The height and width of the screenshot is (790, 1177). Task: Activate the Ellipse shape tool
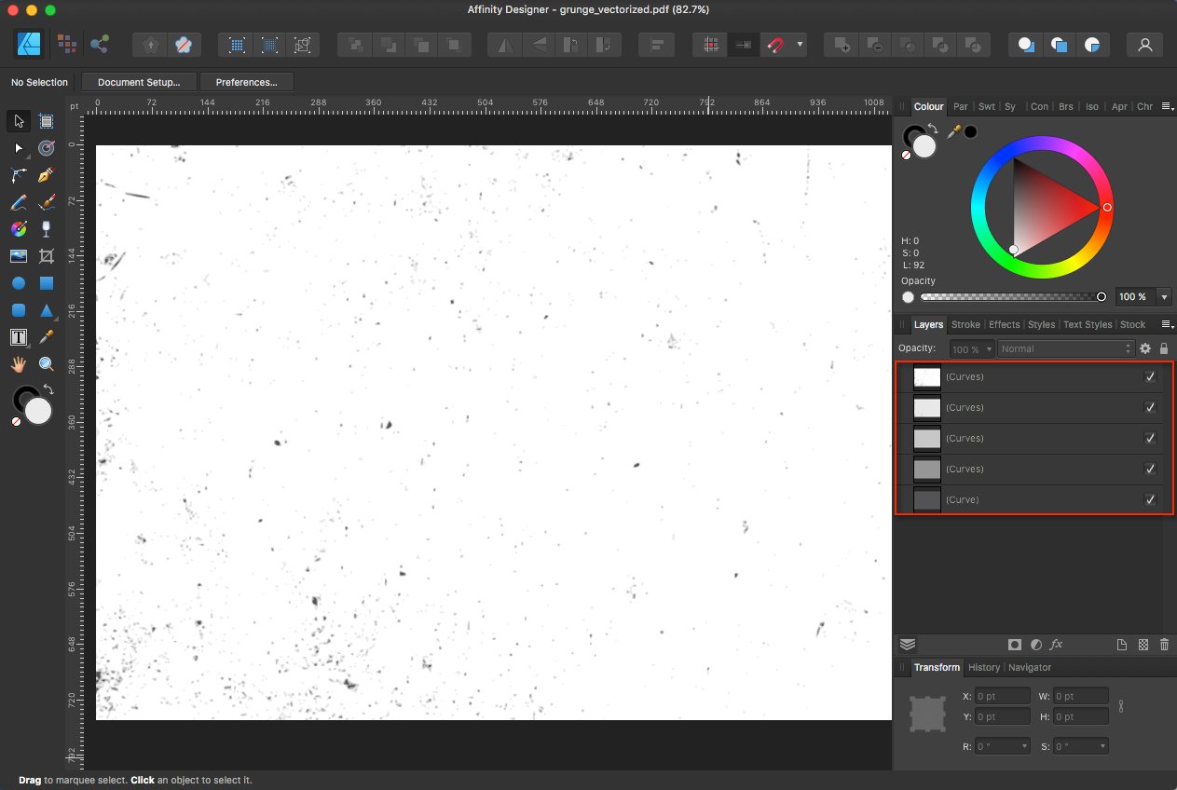pyautogui.click(x=18, y=283)
